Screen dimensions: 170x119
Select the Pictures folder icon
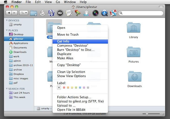click(x=133, y=52)
